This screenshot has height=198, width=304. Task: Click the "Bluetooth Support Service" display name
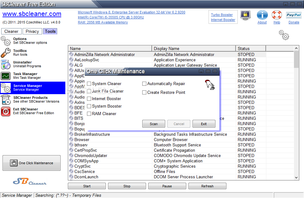tap(177, 145)
